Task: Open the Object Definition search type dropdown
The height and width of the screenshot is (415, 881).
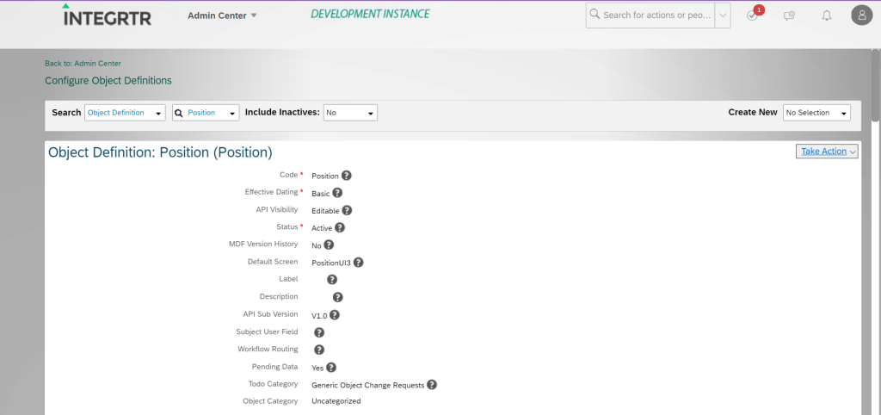Action: pos(125,113)
